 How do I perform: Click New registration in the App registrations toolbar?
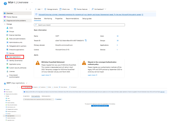(27, 87)
